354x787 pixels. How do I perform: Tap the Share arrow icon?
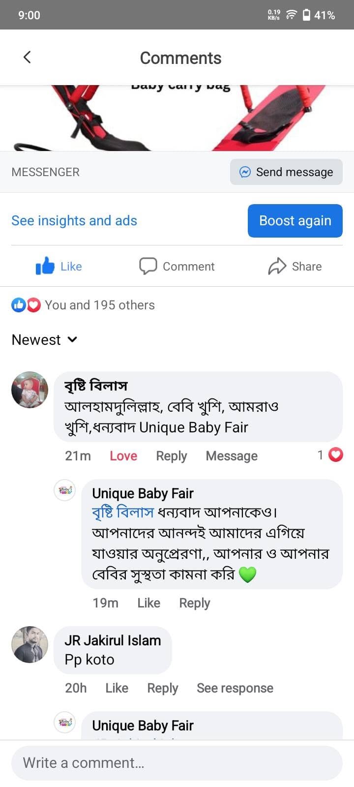click(x=277, y=266)
